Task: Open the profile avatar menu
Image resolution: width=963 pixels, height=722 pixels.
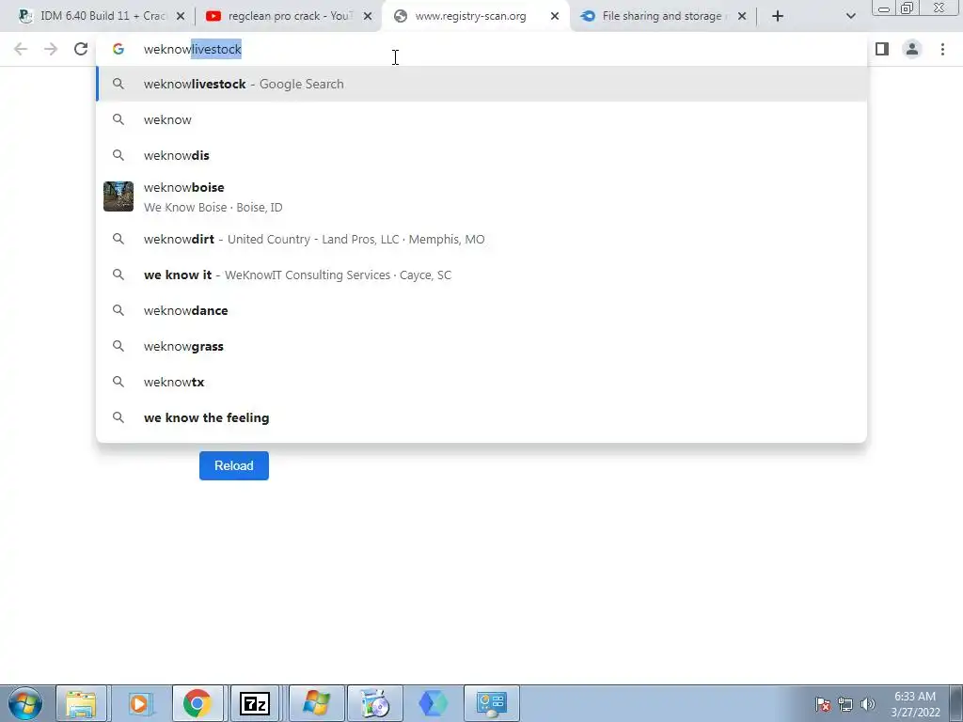Action: coord(912,49)
